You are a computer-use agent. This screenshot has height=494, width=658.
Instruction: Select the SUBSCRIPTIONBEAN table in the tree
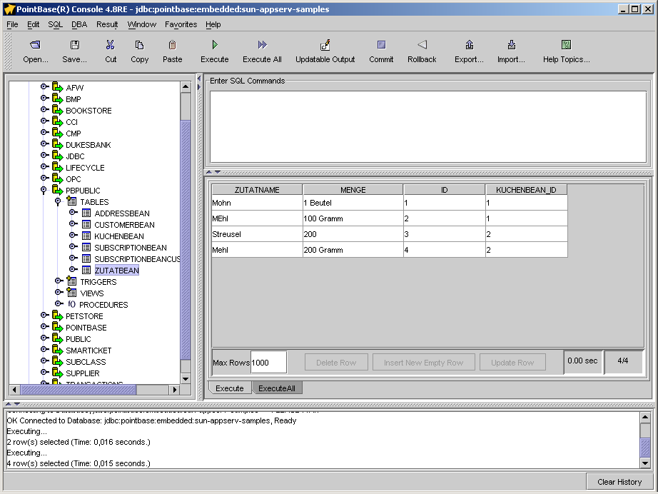[x=131, y=248]
